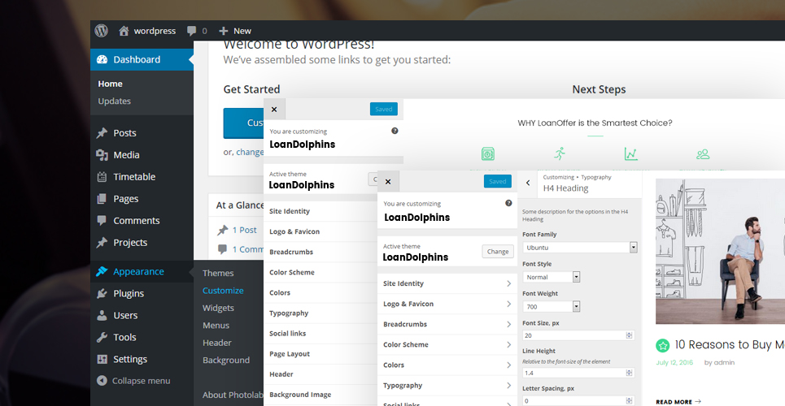Click the Tools wrench icon

tap(102, 338)
